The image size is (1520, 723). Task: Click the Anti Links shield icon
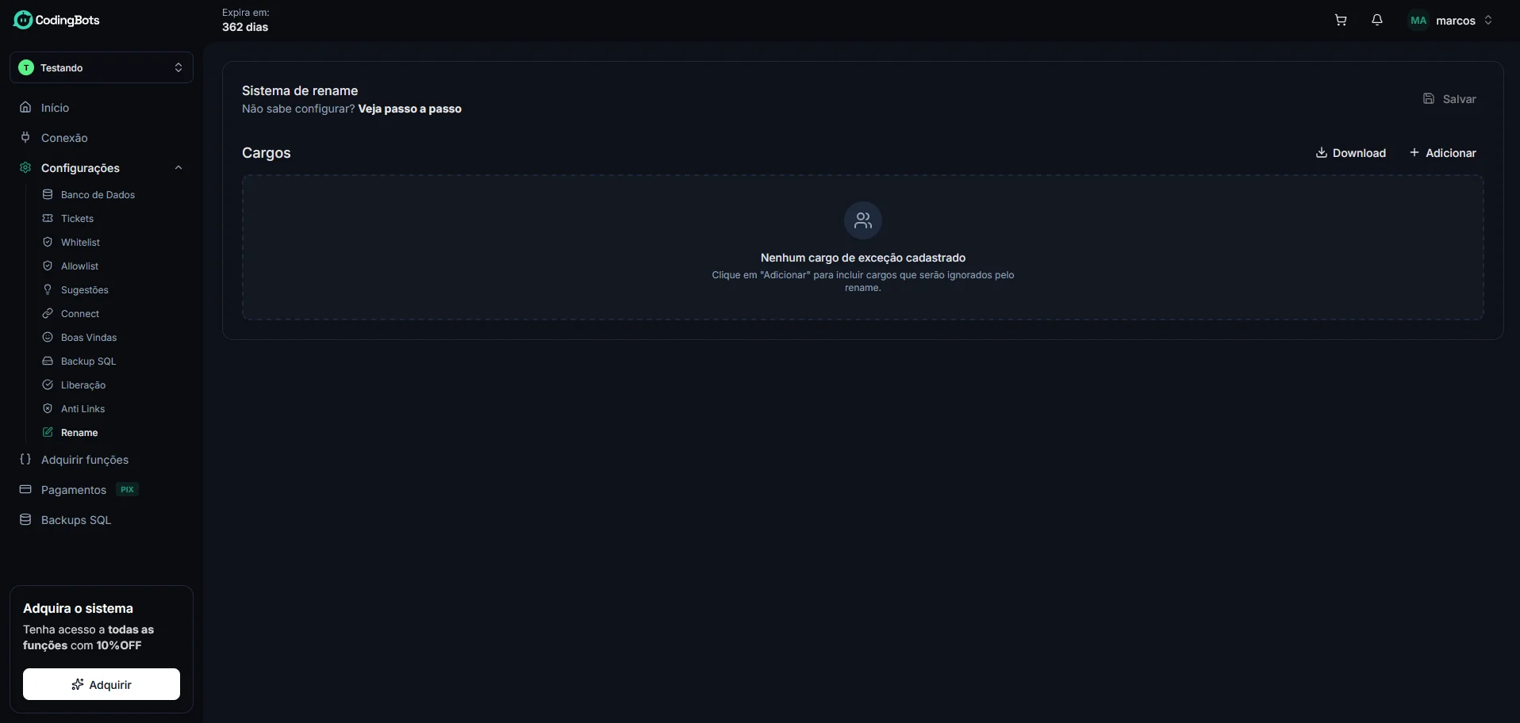coord(48,408)
